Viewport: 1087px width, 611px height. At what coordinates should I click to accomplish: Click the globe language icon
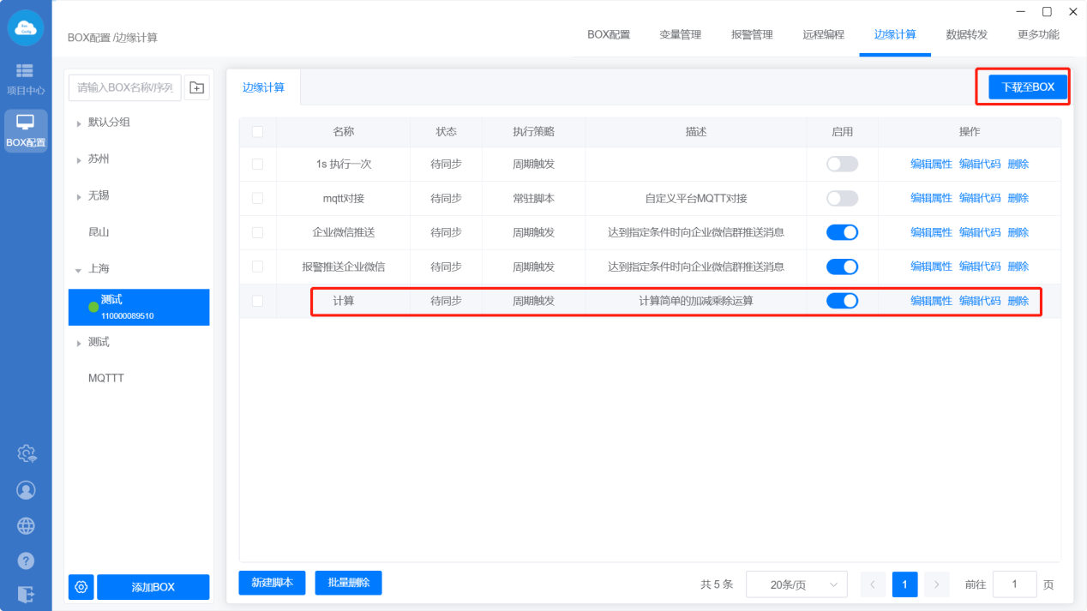(27, 525)
